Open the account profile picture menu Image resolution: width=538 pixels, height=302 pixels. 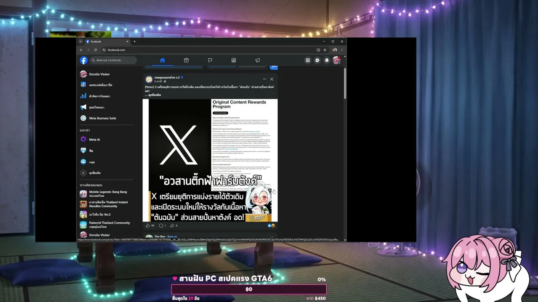[x=336, y=60]
